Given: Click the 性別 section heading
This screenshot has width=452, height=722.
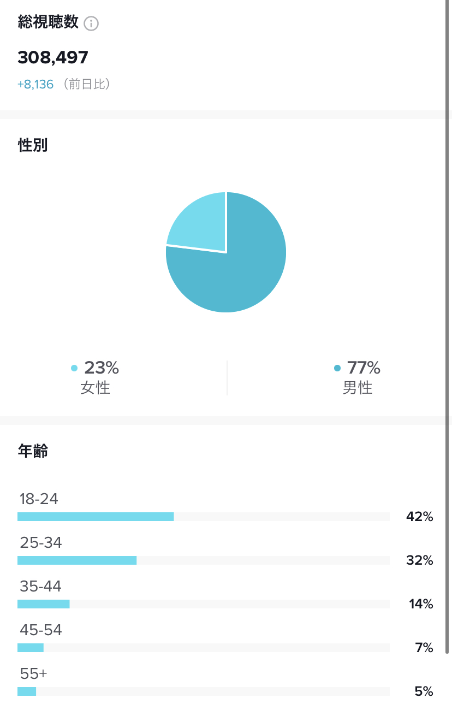Looking at the screenshot, I should click(33, 145).
